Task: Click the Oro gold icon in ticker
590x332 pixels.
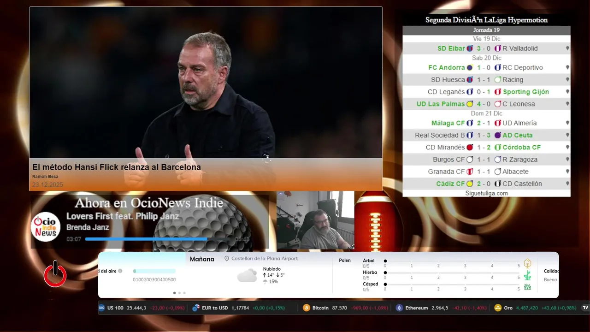Action: click(x=498, y=308)
